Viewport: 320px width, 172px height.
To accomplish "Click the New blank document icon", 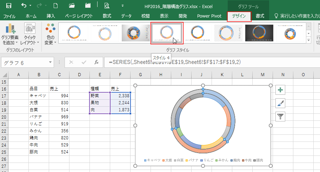I will coord(55,6).
